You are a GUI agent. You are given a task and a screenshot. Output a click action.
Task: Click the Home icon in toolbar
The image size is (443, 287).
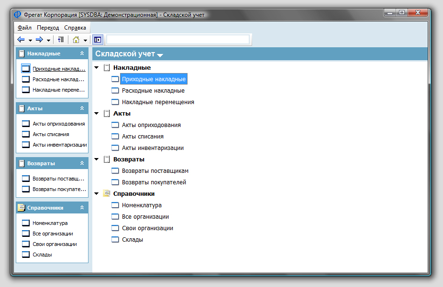(x=76, y=40)
